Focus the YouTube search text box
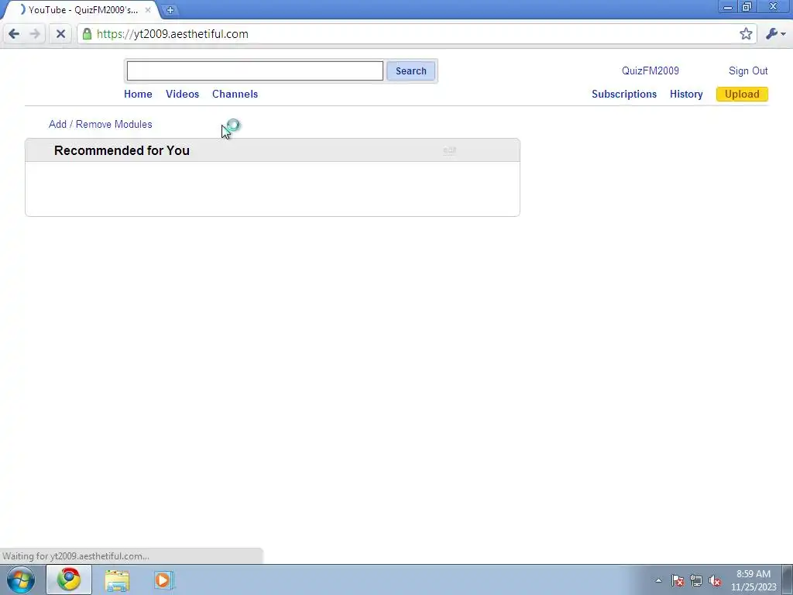This screenshot has width=793, height=595. (255, 71)
